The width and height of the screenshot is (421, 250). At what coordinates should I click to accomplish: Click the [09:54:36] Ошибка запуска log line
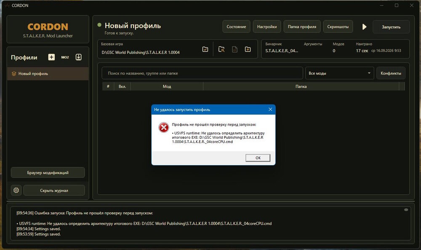tap(85, 213)
